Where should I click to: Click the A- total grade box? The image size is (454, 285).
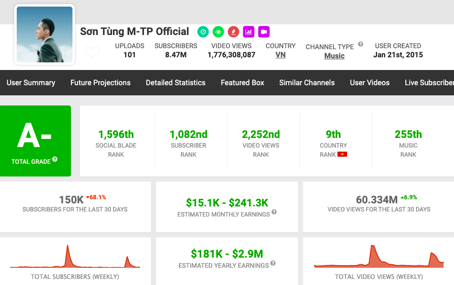(35, 141)
